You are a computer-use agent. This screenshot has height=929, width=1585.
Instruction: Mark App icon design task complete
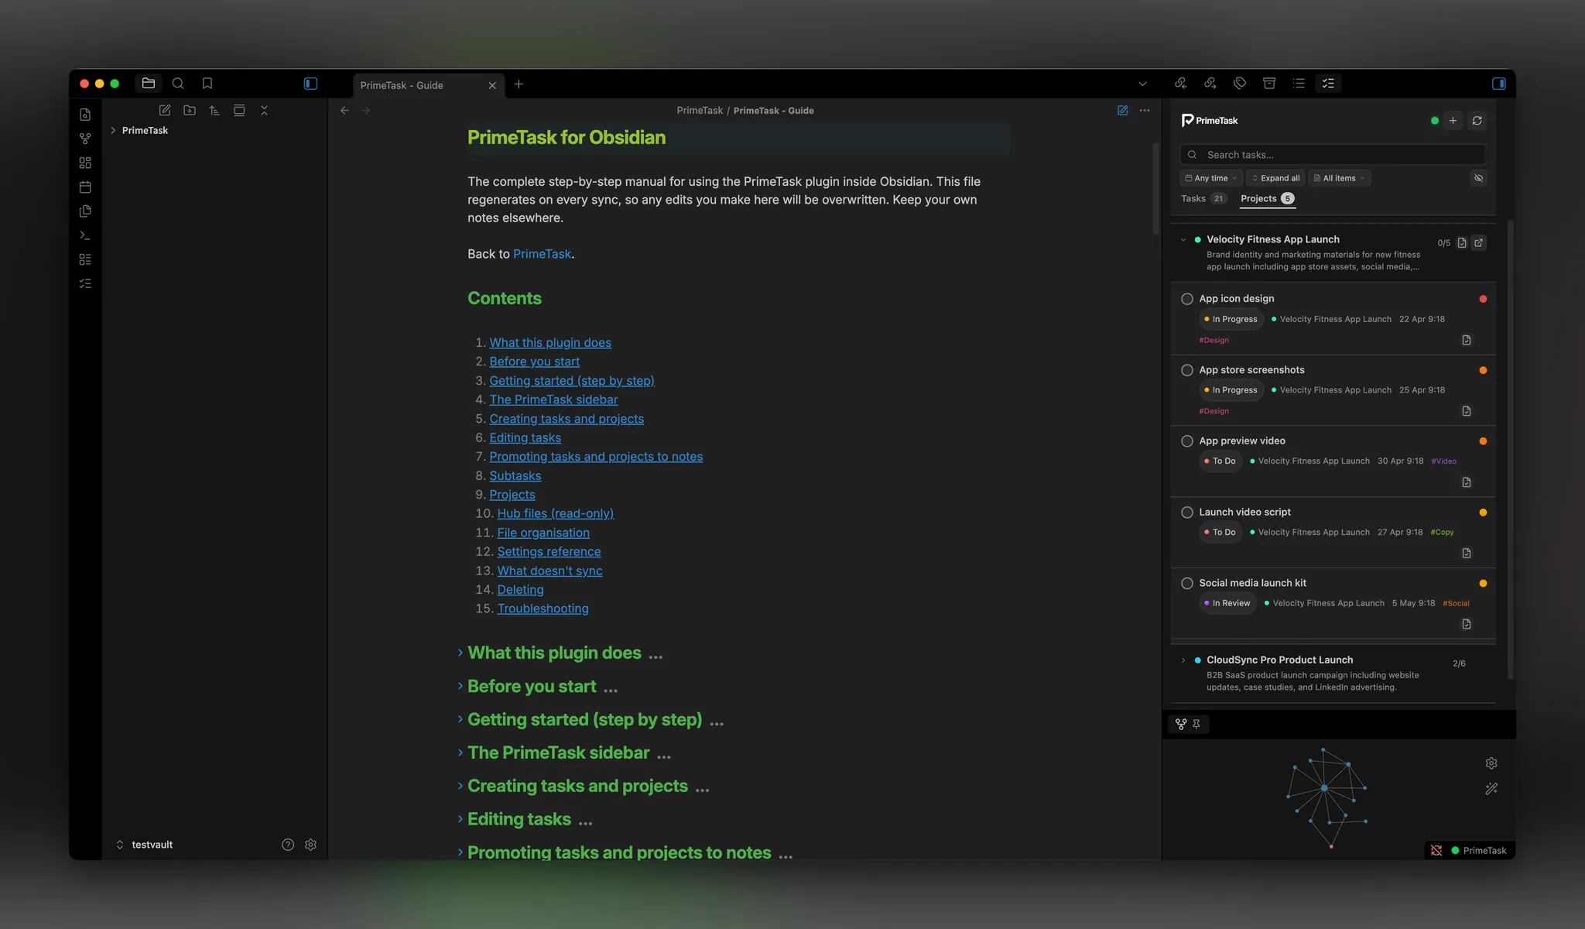coord(1187,299)
